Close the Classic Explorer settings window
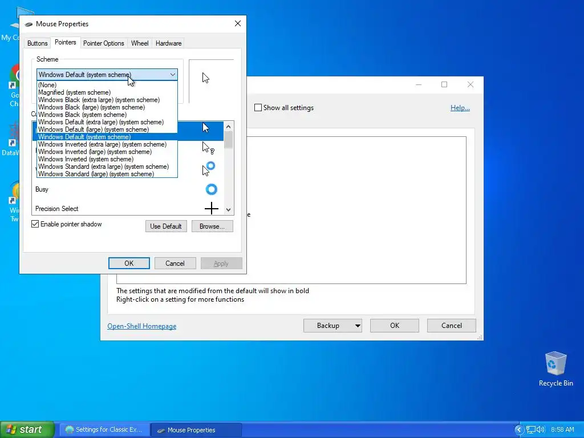 pos(470,84)
